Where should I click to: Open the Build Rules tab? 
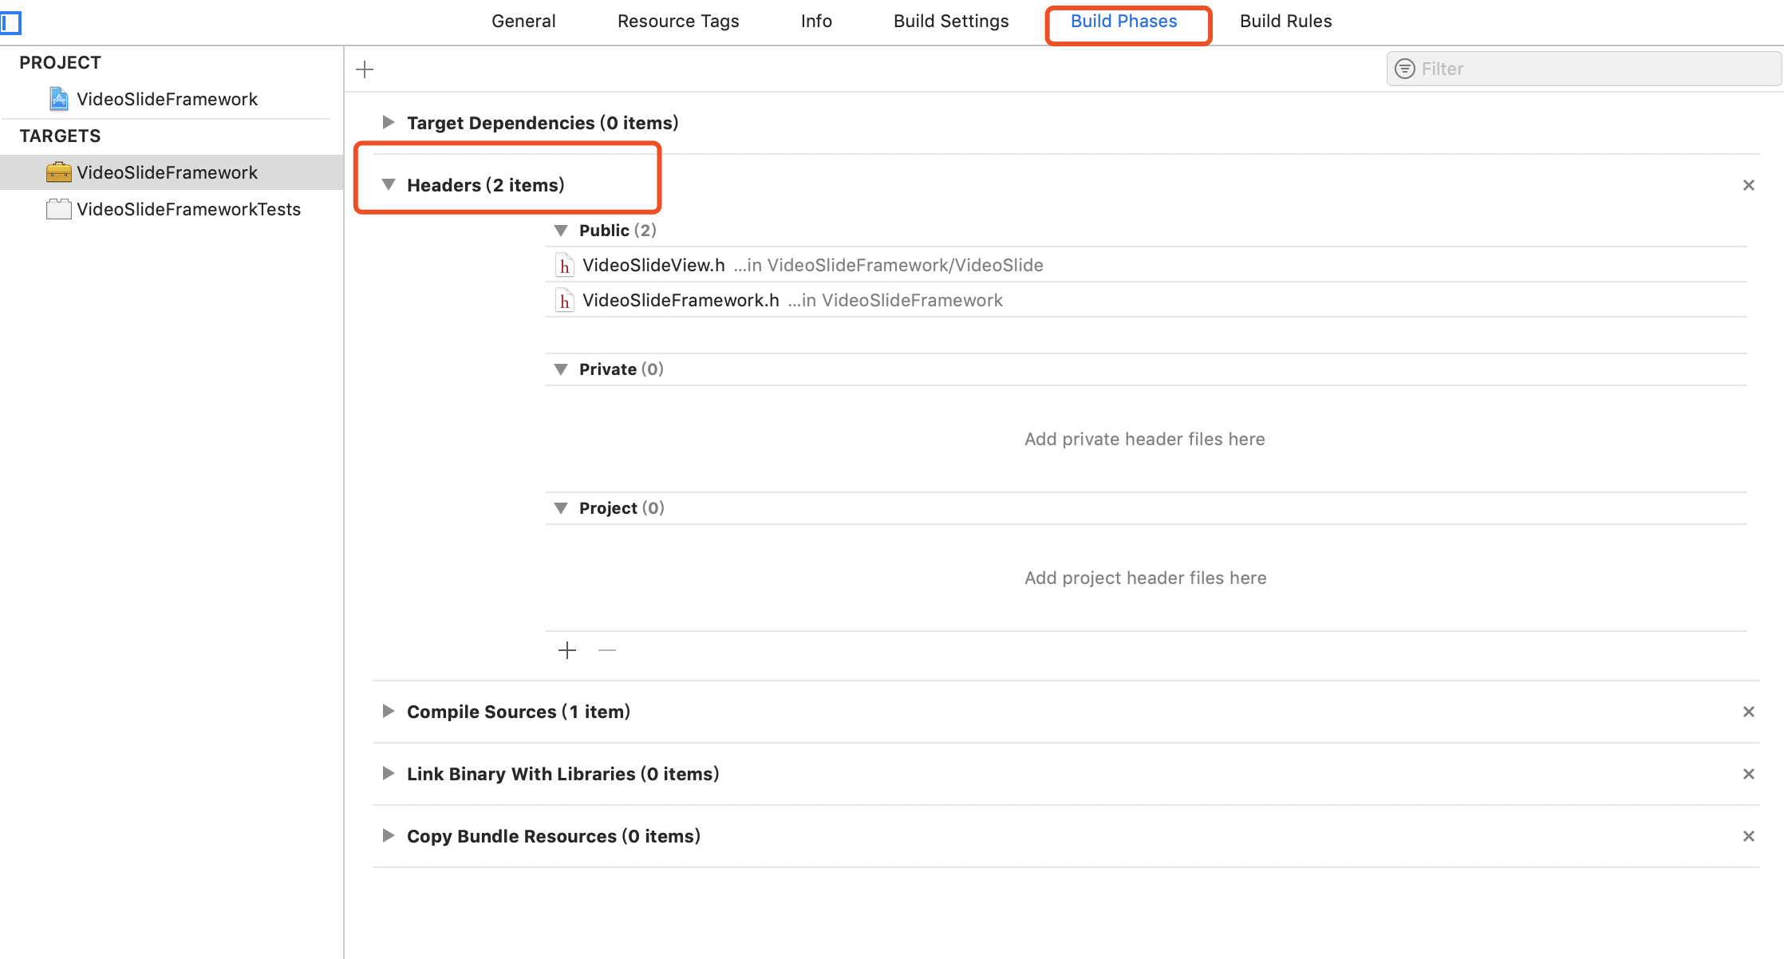(1285, 22)
